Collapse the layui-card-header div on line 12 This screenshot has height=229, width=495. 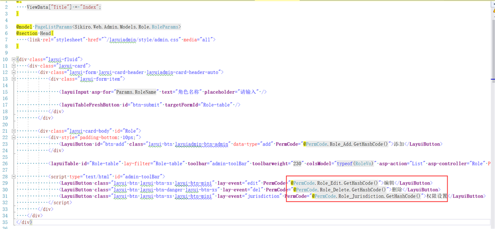coord(13,73)
